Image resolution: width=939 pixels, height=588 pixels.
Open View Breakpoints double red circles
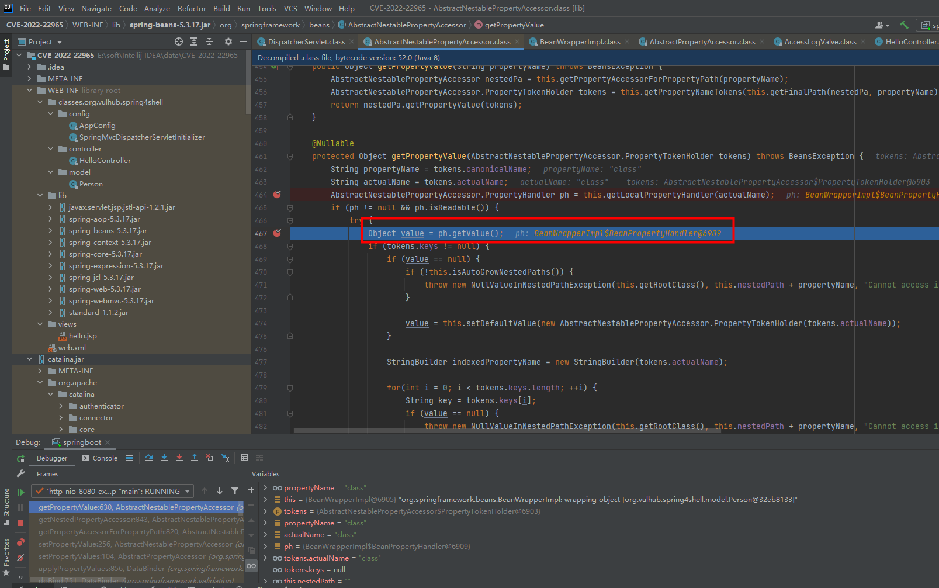click(x=21, y=542)
